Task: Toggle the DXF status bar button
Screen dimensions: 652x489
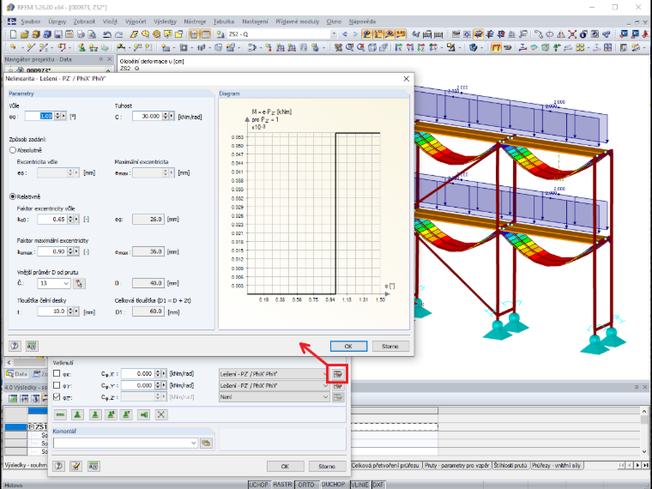Action: click(378, 485)
